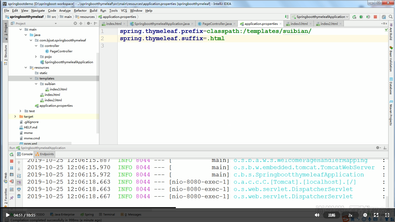Open the VCS menu
395x222 pixels.
[124, 10]
